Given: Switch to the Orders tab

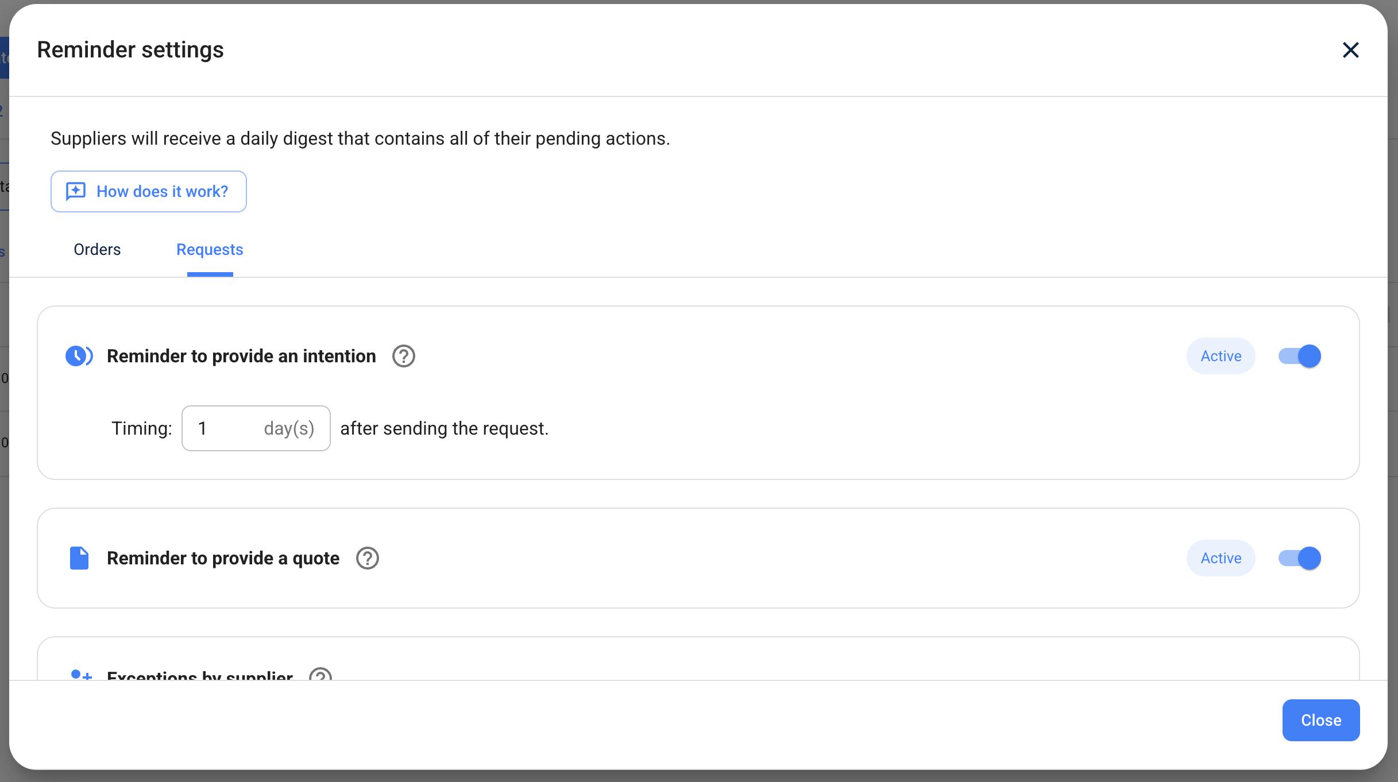Looking at the screenshot, I should [97, 250].
